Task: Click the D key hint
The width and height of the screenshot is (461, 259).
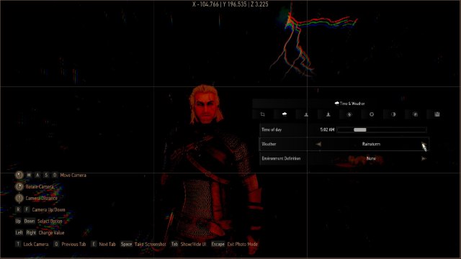Action: pyautogui.click(x=55, y=175)
